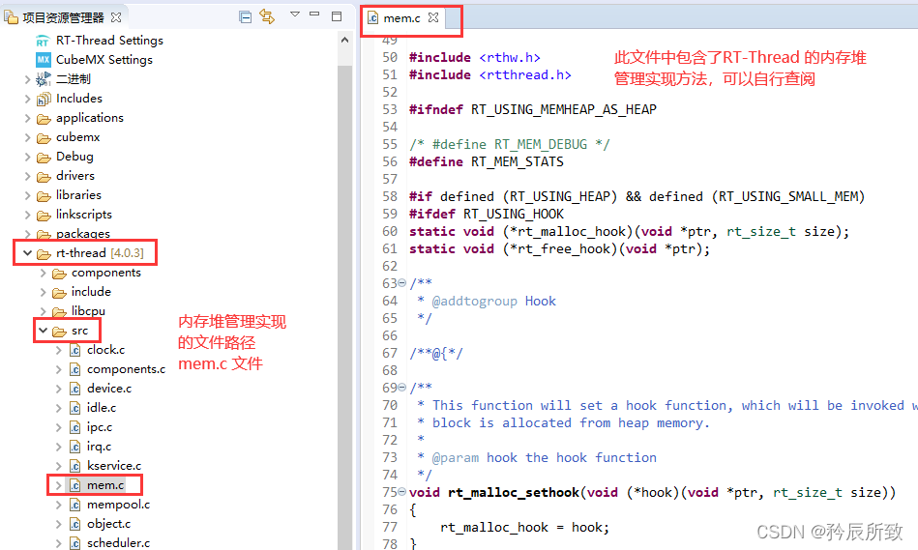Image resolution: width=918 pixels, height=550 pixels.
Task: Click the ipc.c file icon
Action: tap(74, 427)
